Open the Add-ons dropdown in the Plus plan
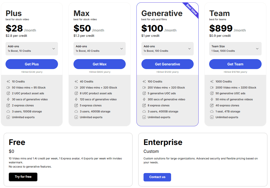The image size is (270, 188). click(x=31, y=49)
